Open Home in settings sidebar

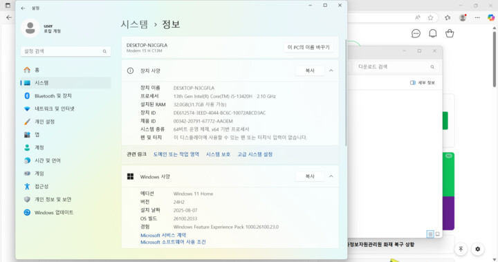(66, 70)
